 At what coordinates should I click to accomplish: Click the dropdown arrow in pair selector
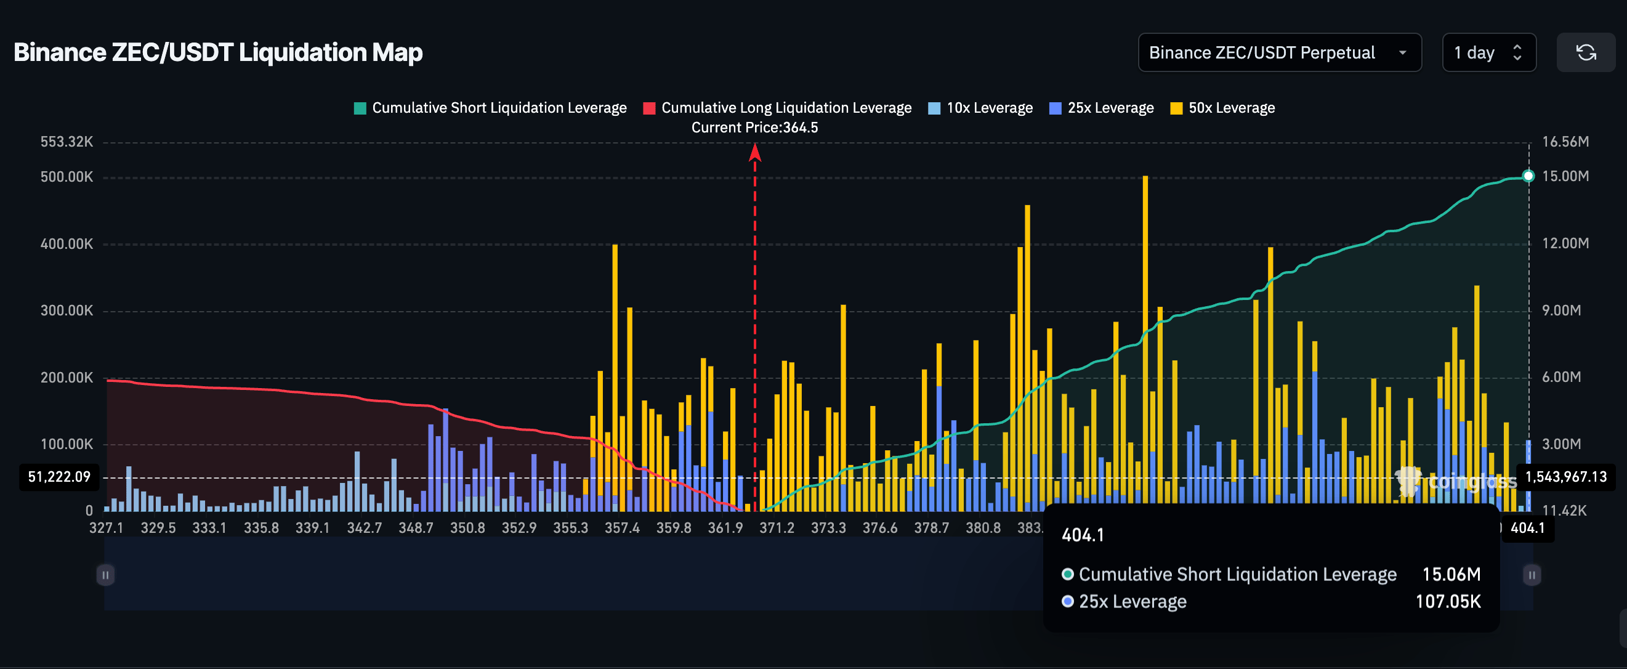point(1402,52)
